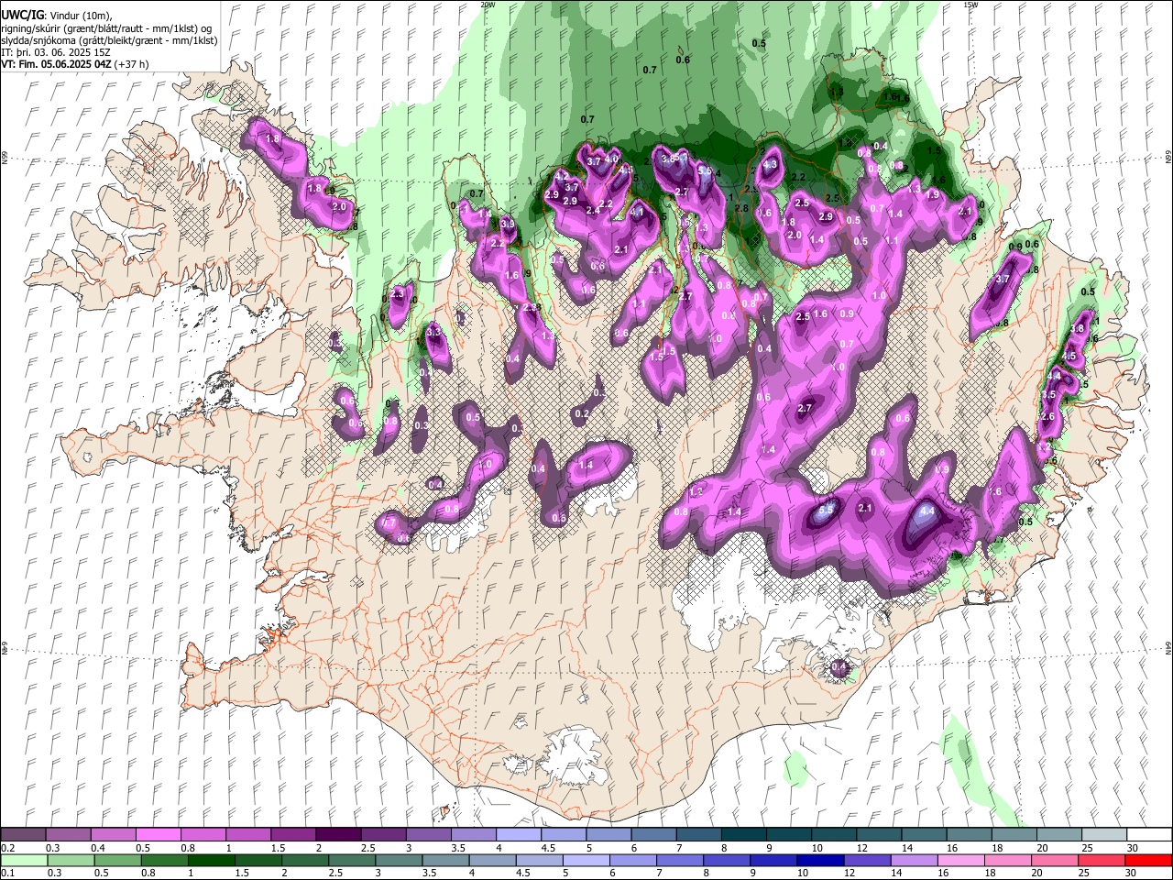Click the 4.4 value left of the 2.6 value

click(927, 511)
